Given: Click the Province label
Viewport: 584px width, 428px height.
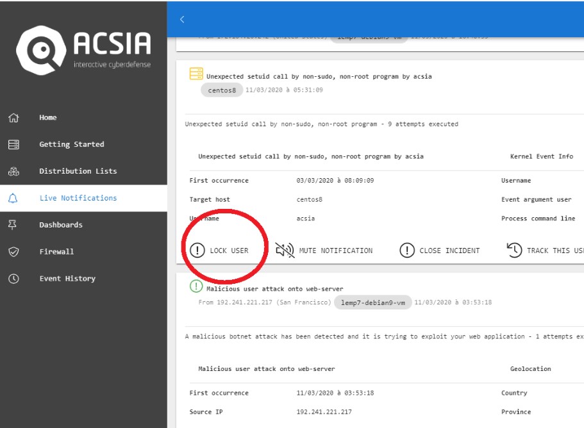Looking at the screenshot, I should coord(516,411).
